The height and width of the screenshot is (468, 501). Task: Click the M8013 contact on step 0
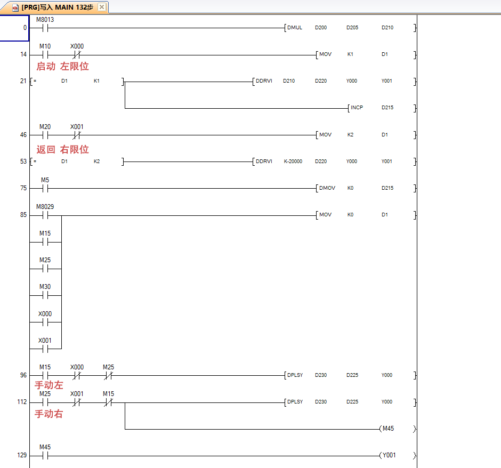(45, 28)
